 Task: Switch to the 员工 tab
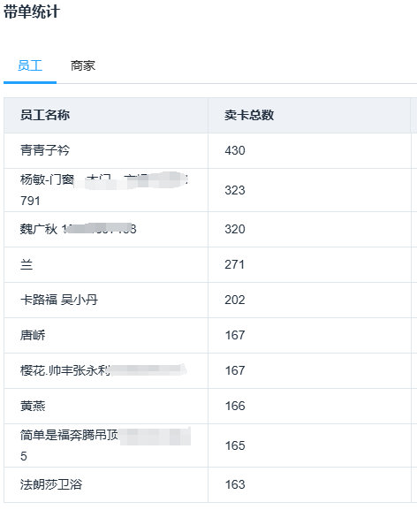(30, 65)
